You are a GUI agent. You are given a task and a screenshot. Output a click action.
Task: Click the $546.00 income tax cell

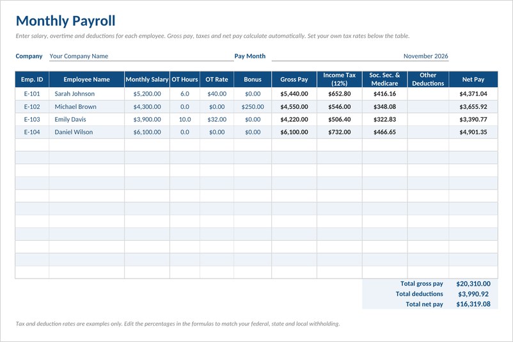tap(339, 107)
